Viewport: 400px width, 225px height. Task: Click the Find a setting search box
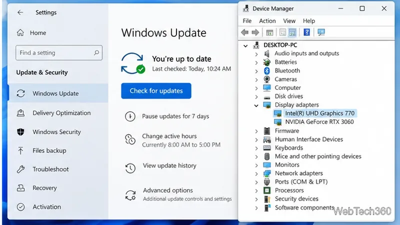point(59,53)
